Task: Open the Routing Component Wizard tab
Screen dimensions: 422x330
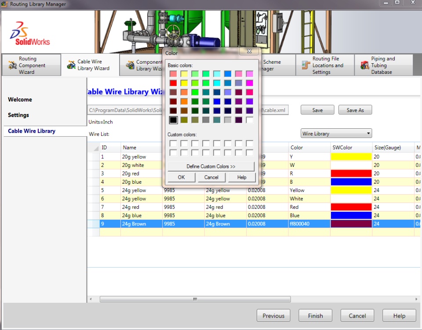Action: (x=31, y=65)
